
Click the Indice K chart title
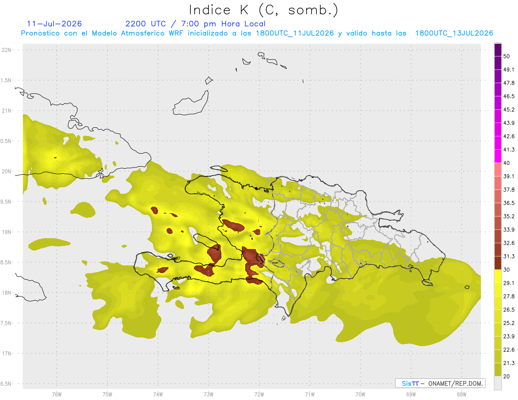pyautogui.click(x=264, y=10)
